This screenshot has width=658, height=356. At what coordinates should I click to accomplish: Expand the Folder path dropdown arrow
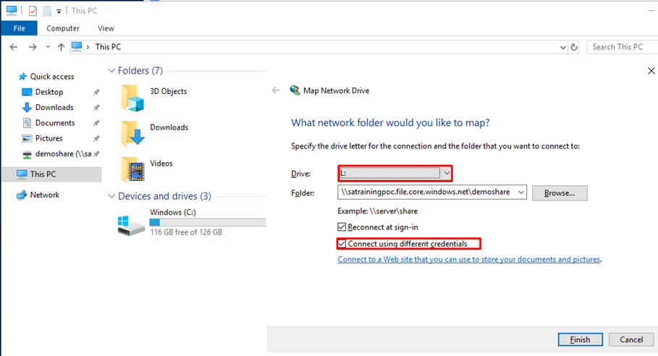click(520, 192)
